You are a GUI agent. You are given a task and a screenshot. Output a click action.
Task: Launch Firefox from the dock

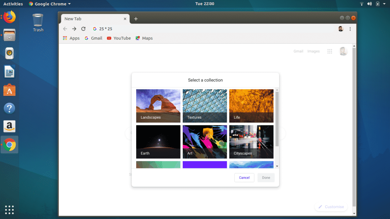10,17
